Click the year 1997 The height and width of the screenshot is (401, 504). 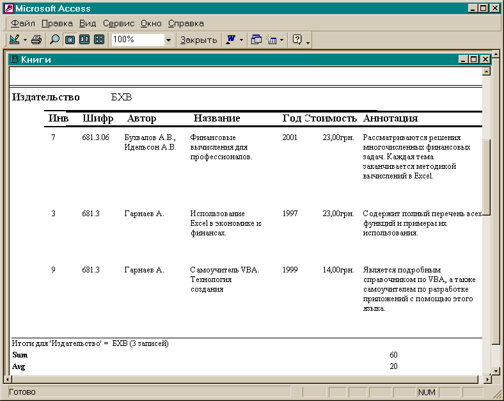pos(290,214)
